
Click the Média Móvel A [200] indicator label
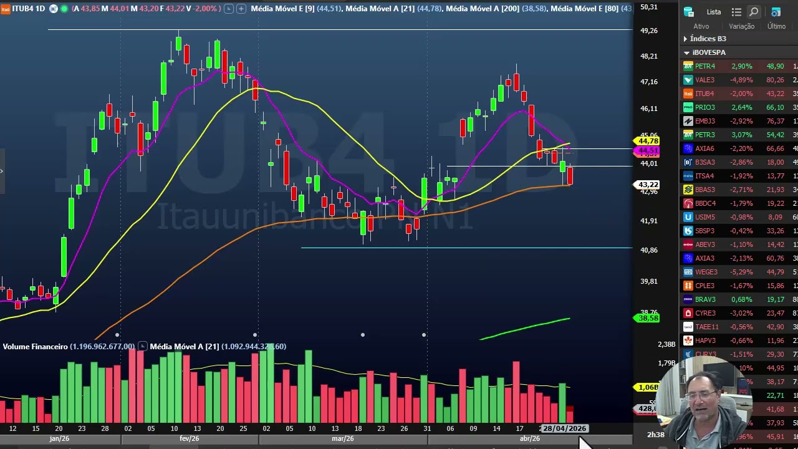pos(483,9)
